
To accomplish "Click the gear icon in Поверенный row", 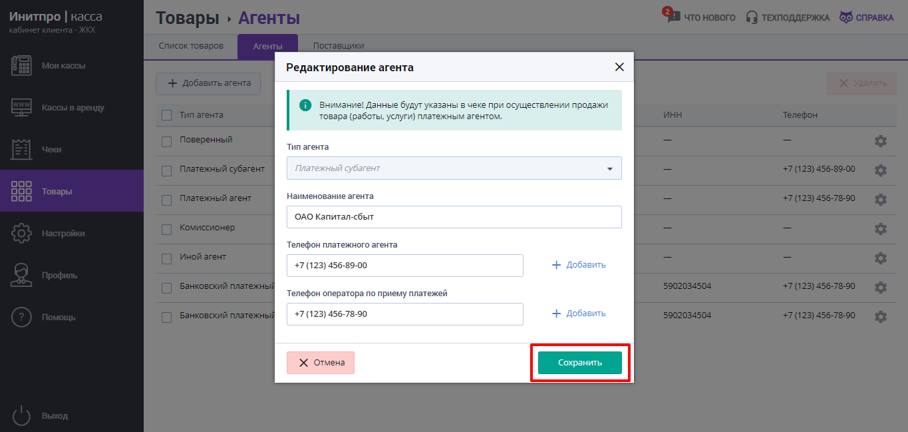I will click(881, 141).
